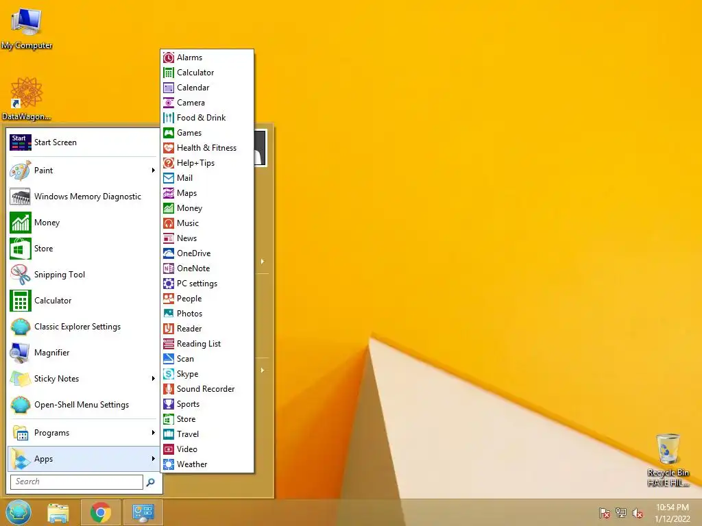
Task: Open Store in the Apps submenu
Action: pyautogui.click(x=207, y=418)
